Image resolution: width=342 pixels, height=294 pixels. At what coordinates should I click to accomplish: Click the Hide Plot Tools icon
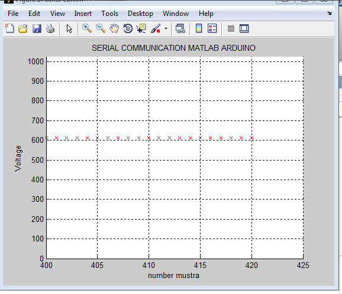pos(231,28)
